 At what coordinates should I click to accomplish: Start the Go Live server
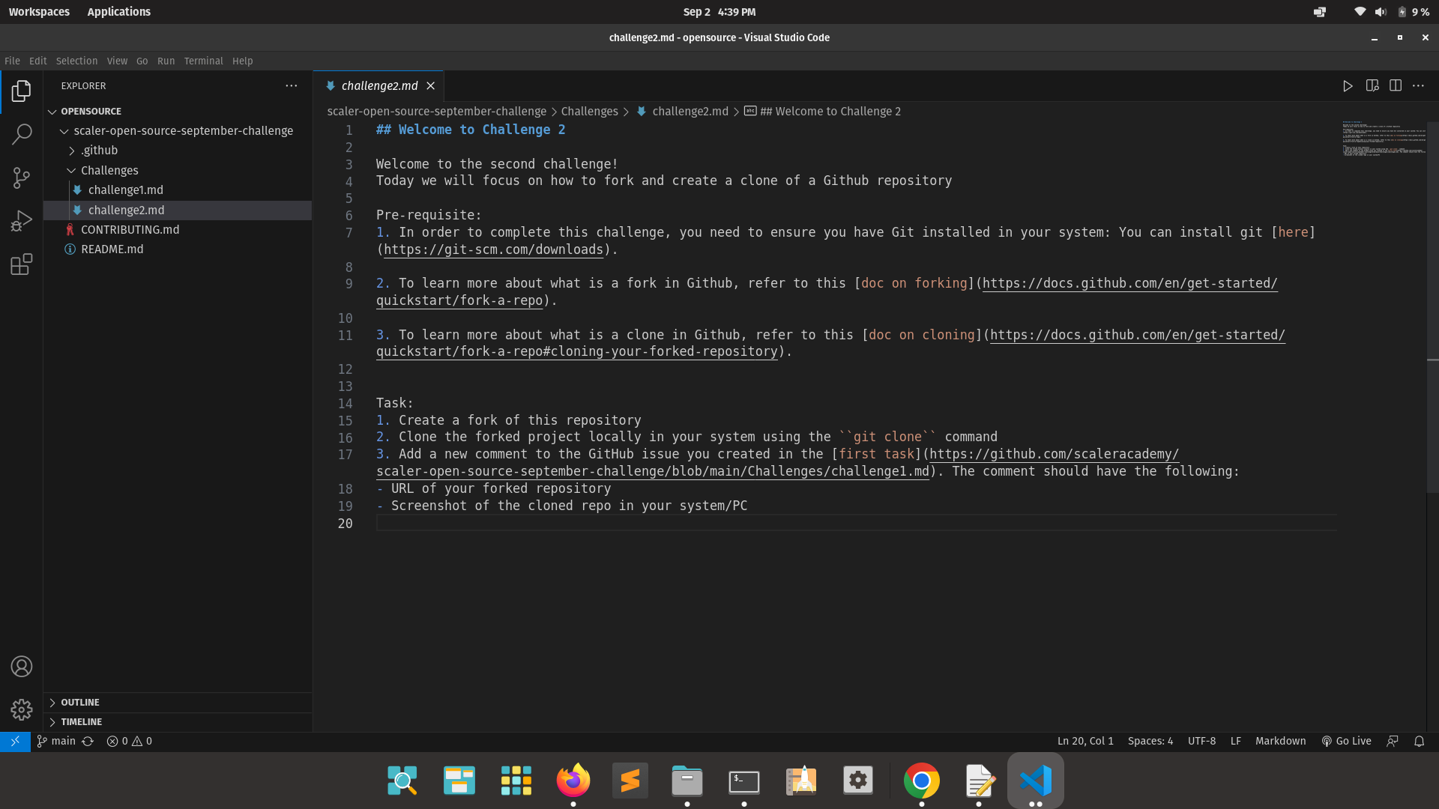coord(1346,741)
